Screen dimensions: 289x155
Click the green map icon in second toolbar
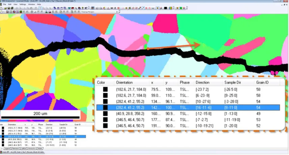21,12
